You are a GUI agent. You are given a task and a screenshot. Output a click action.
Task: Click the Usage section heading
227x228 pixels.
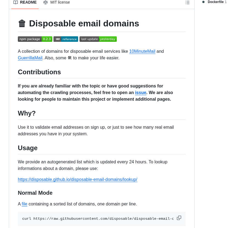click(28, 148)
